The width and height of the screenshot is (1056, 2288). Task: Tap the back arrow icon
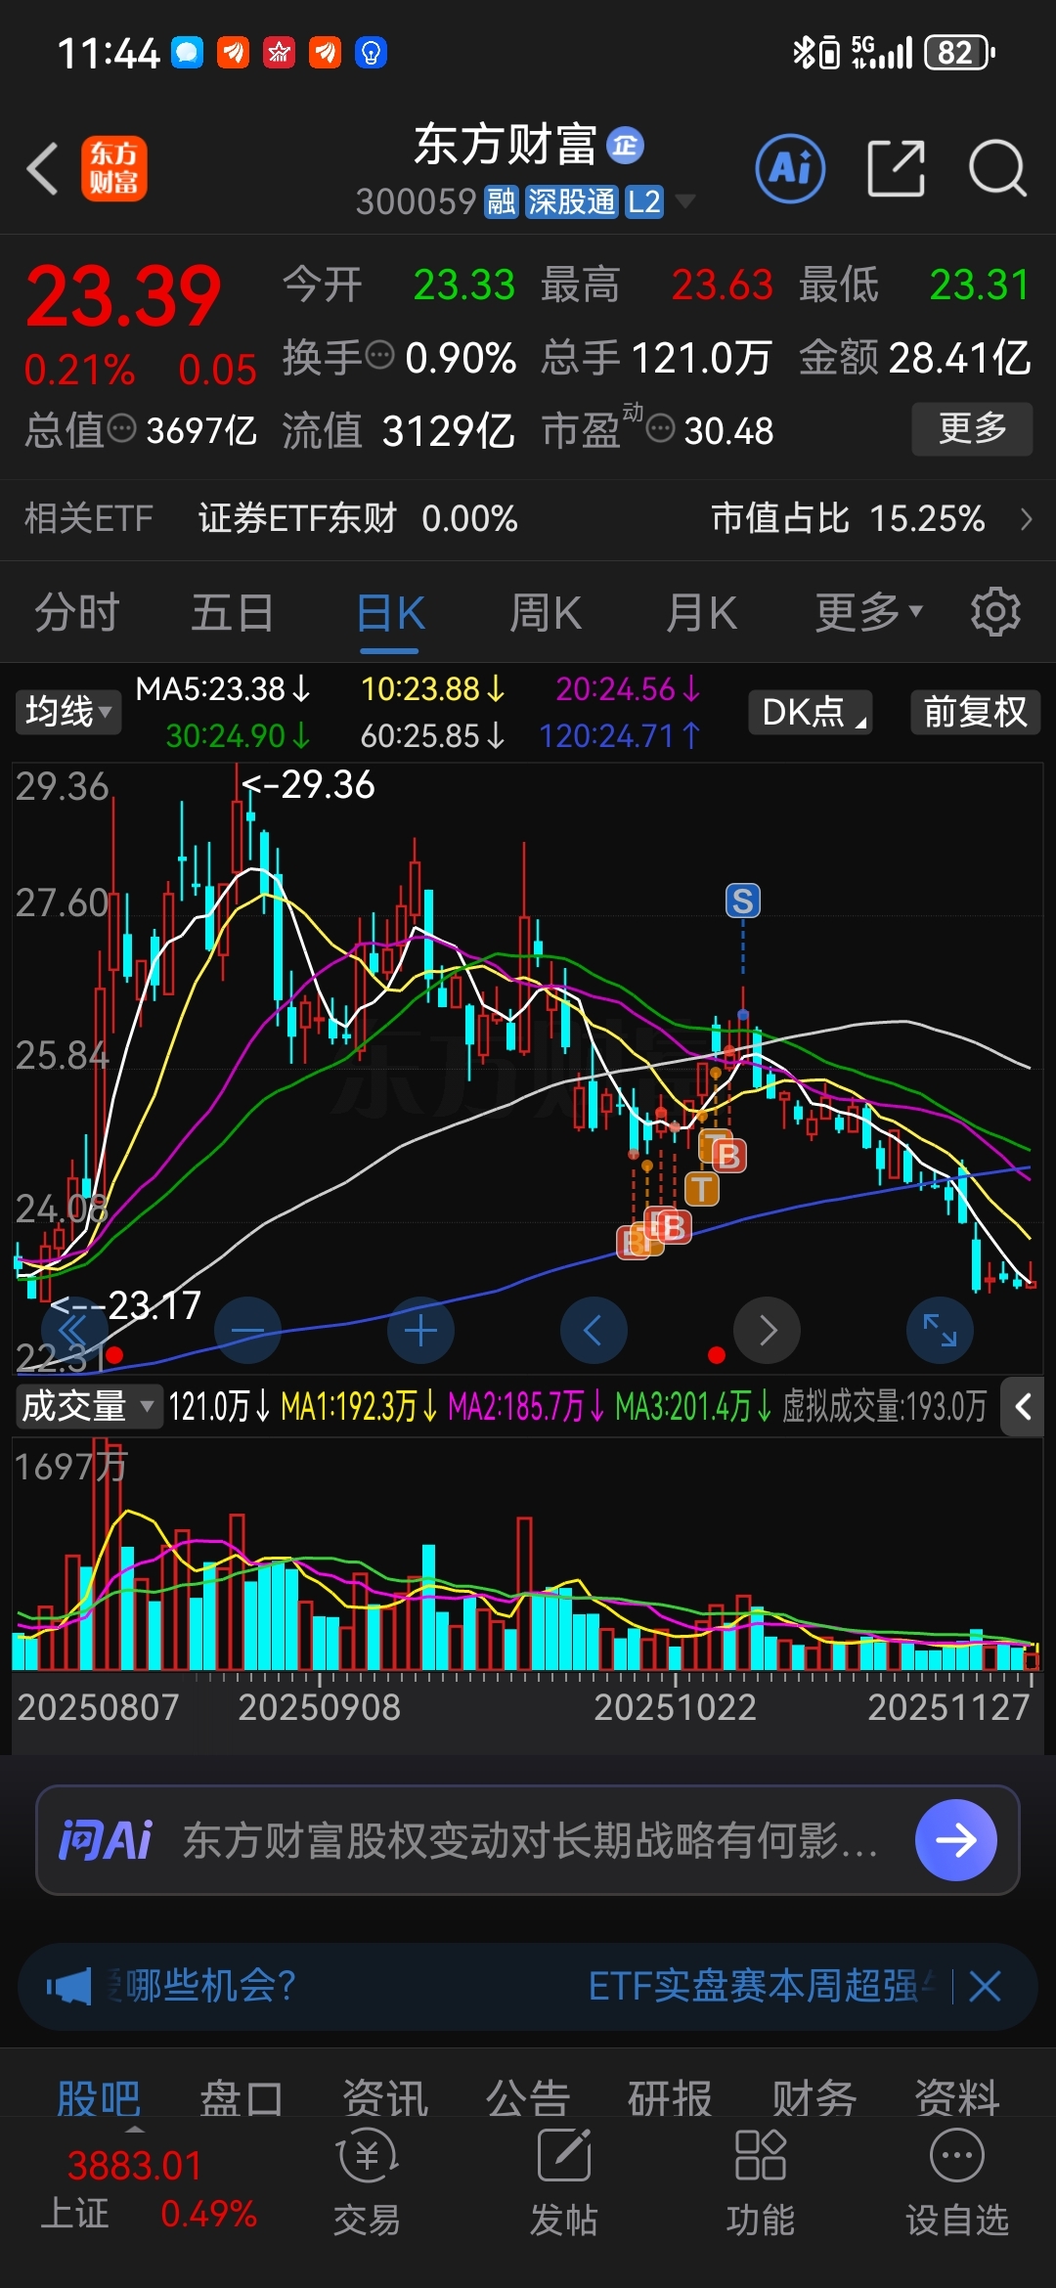click(43, 168)
